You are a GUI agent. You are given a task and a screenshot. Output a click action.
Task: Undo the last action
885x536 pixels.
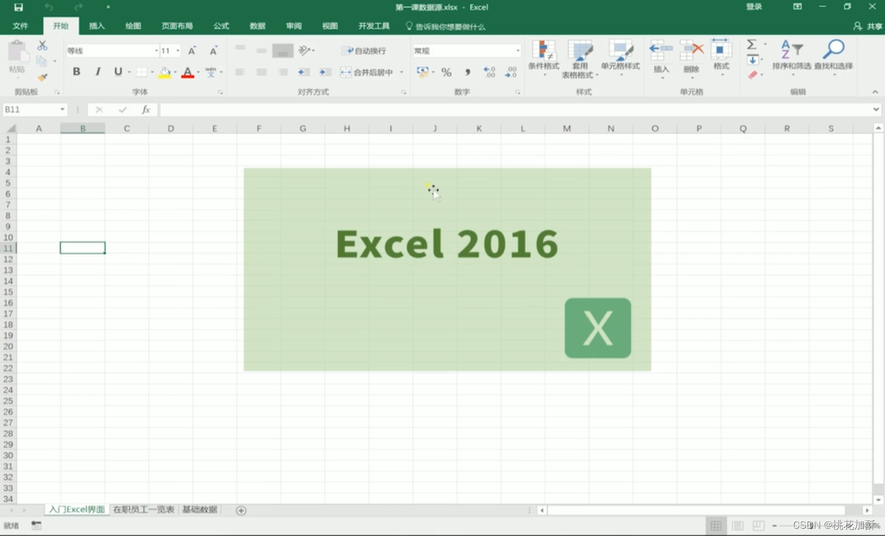(x=49, y=7)
